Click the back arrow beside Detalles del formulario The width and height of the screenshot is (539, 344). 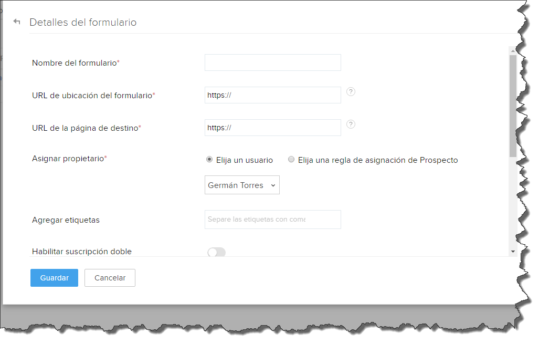(16, 22)
